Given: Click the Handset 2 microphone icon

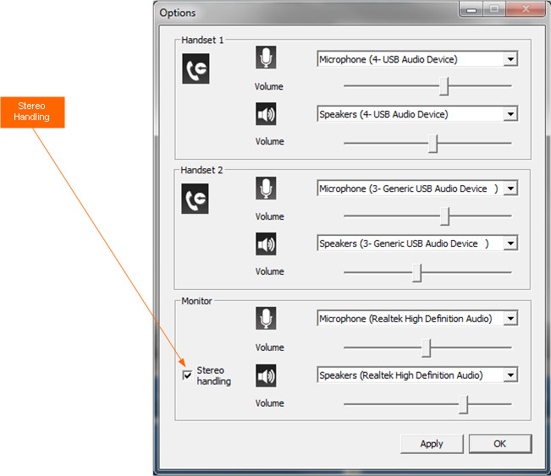Looking at the screenshot, I should 266,188.
